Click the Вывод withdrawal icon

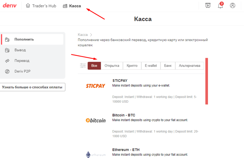pos(7,50)
